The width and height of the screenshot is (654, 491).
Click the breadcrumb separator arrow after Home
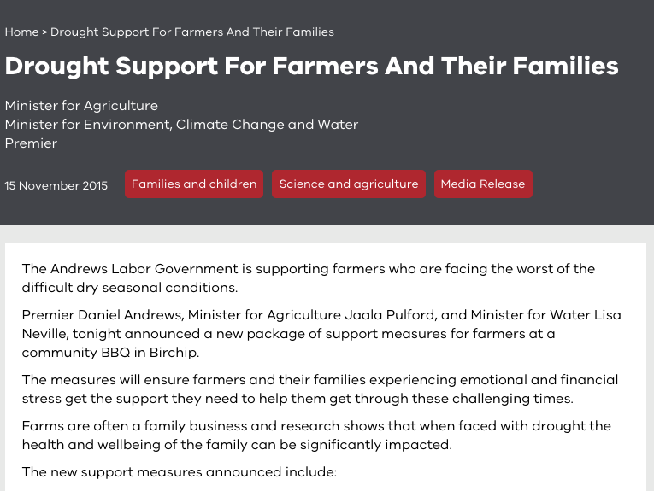pos(44,32)
